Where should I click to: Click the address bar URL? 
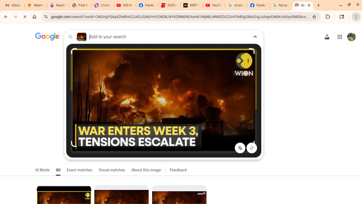pos(179,17)
